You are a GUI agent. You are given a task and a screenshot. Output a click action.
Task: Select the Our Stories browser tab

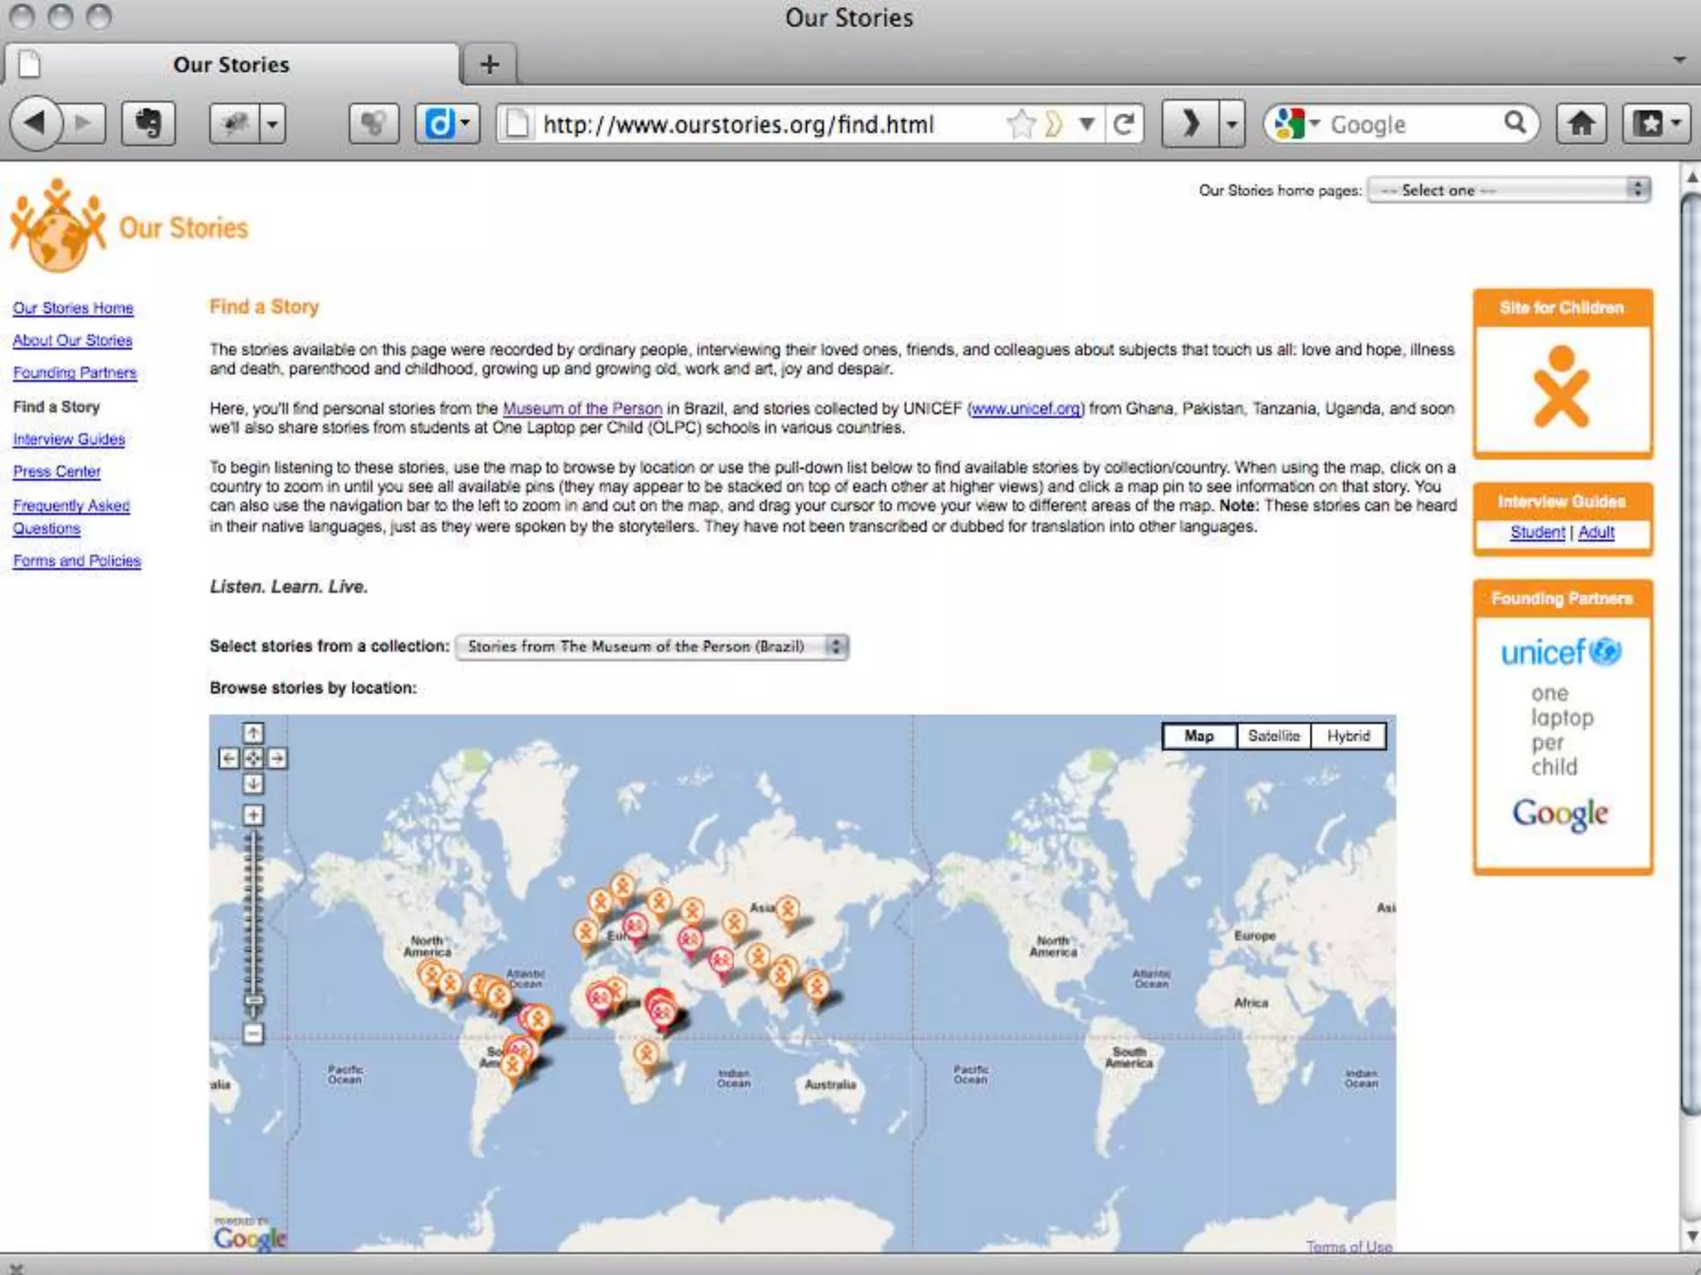[231, 64]
